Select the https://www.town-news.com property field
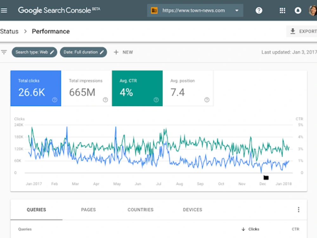The height and width of the screenshot is (238, 317). click(195, 10)
